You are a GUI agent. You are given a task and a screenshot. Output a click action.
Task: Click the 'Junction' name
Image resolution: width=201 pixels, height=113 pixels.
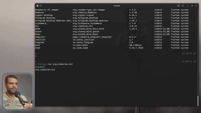[40, 40]
